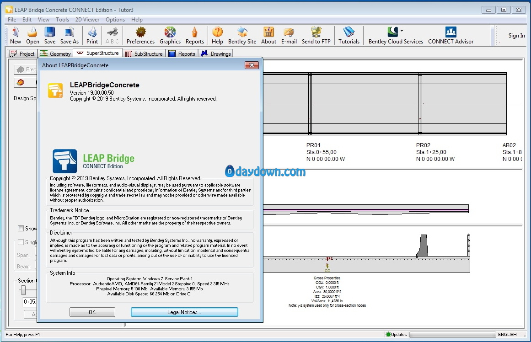Switch to the Drawings tab
This screenshot has width=531, height=342.
[216, 53]
